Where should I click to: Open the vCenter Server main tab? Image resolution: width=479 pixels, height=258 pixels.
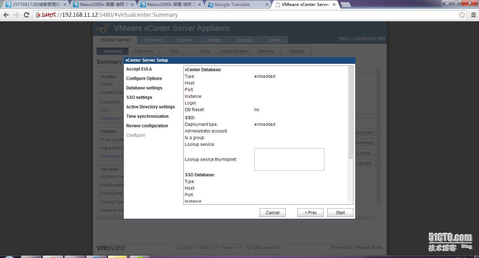[115, 40]
